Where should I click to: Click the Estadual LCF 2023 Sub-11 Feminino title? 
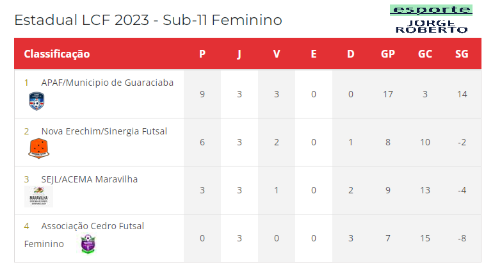[x=148, y=20]
